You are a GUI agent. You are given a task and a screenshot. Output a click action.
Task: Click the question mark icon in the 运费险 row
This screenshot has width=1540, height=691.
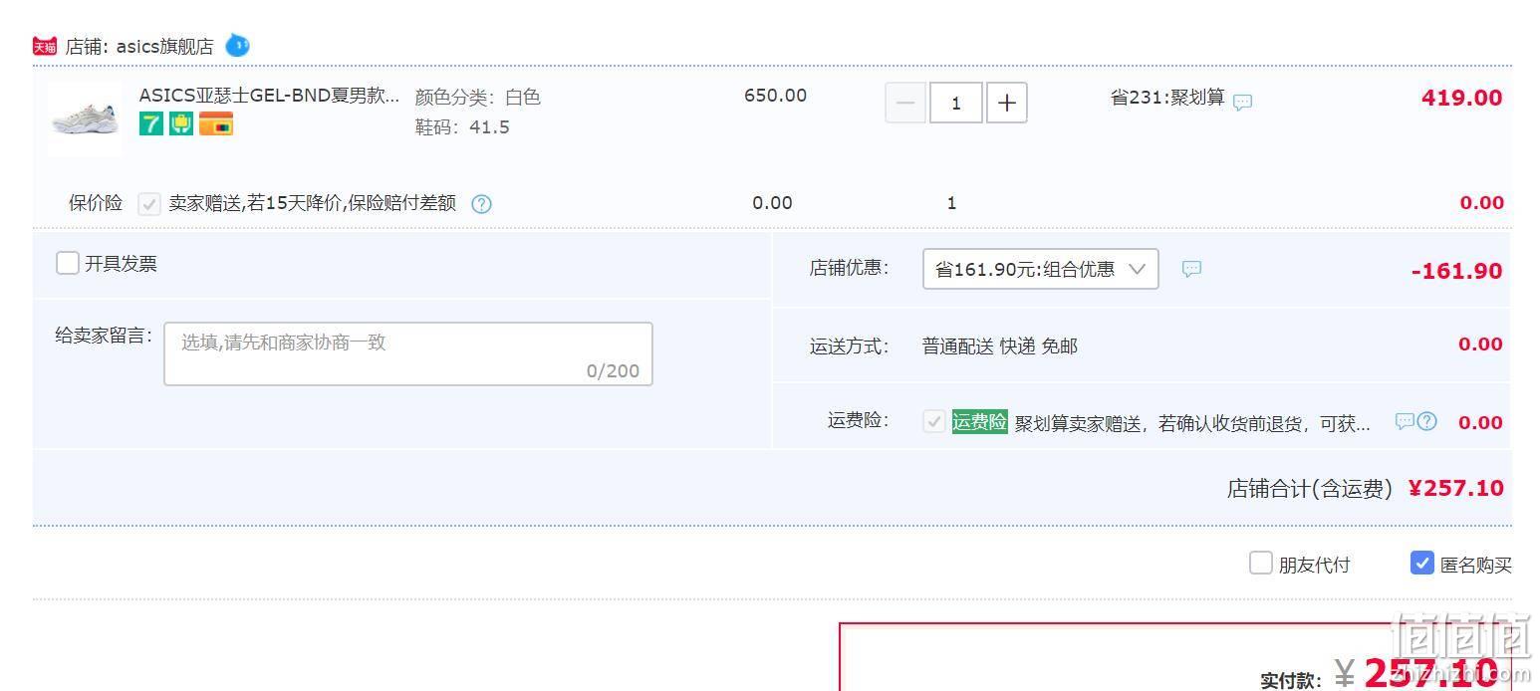click(1427, 421)
